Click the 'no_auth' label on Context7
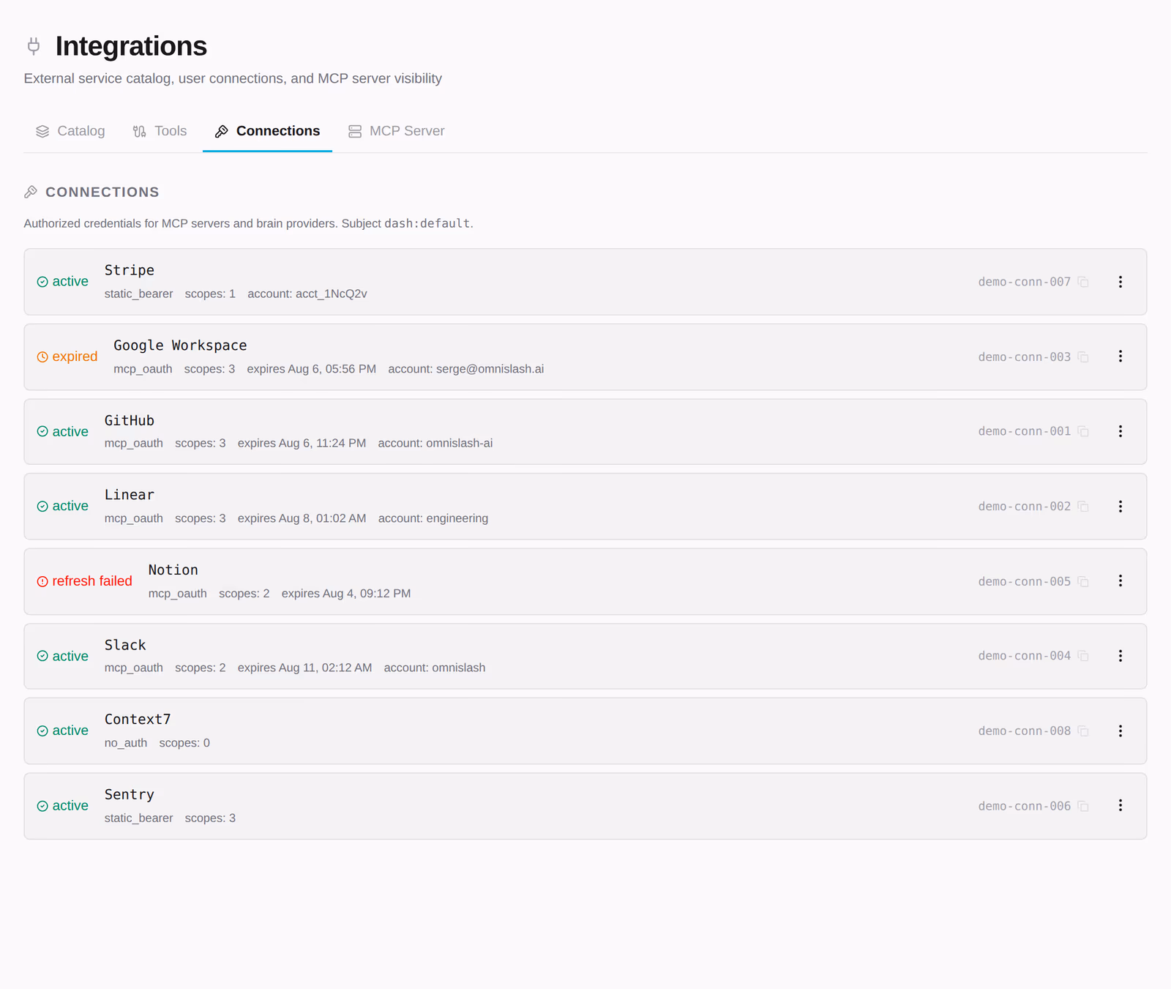Image resolution: width=1171 pixels, height=989 pixels. pyautogui.click(x=126, y=743)
